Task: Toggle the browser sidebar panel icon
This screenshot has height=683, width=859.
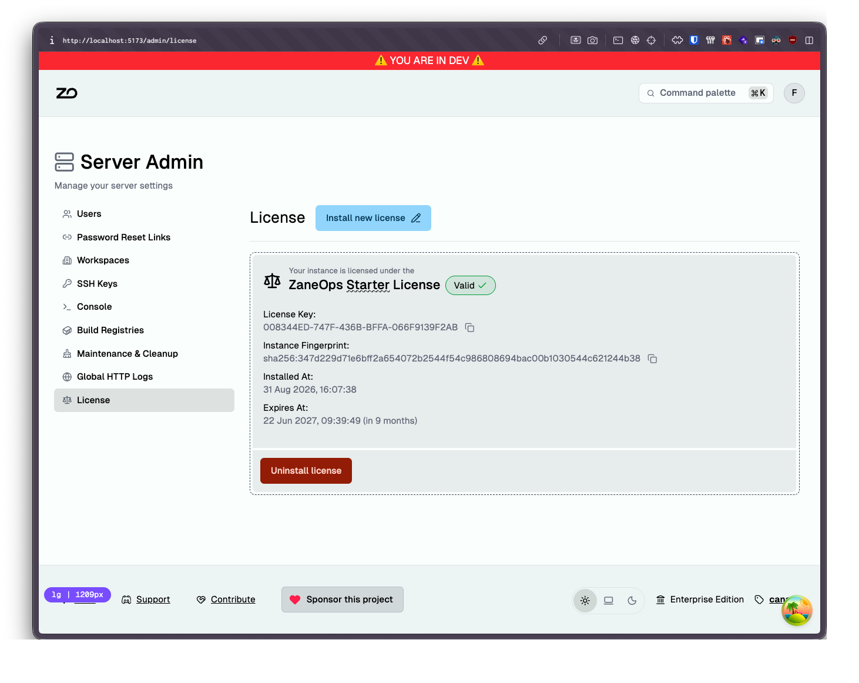Action: click(x=809, y=41)
